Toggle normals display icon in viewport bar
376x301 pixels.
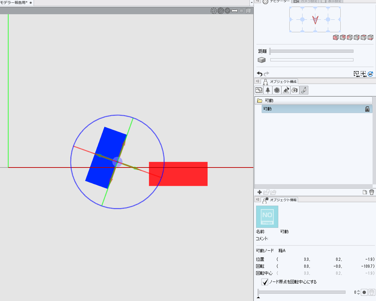coord(227,11)
